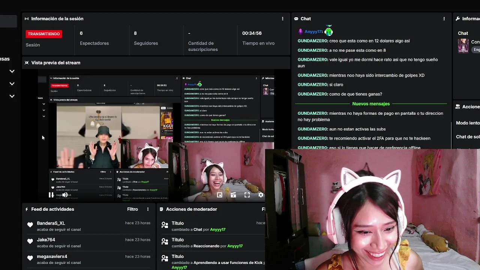Click the green emote after Anyyy17 in chat
This screenshot has width=480, height=270.
click(328, 31)
